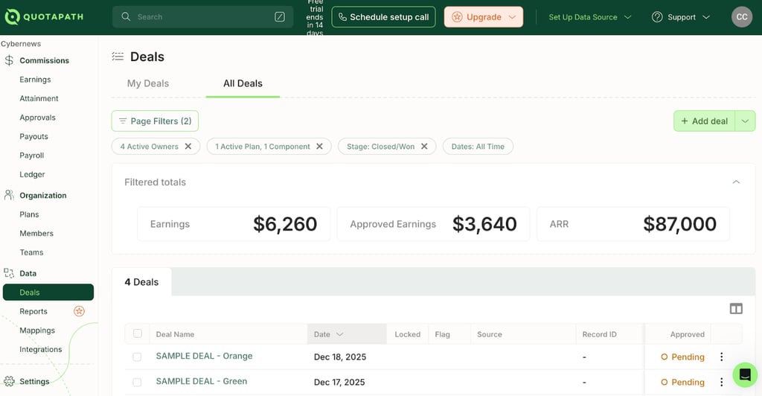Click the Reports premium star badge
The width and height of the screenshot is (762, 396).
point(79,311)
